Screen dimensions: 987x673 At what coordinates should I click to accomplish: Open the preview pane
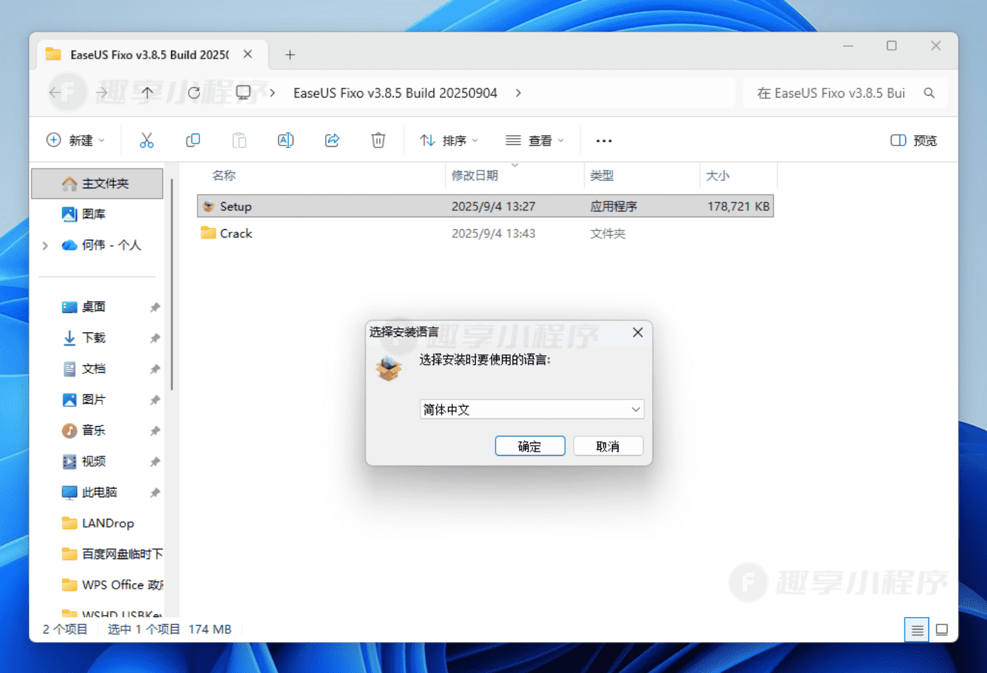click(x=913, y=140)
